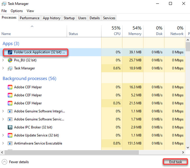The height and width of the screenshot is (168, 190).
Task: Select the Adobe IPC Broker (32 bit) name
Action: [x=33, y=127]
